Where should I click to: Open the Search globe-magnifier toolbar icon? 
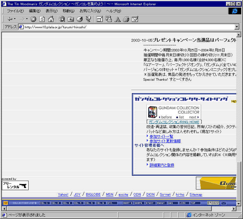(62, 19)
